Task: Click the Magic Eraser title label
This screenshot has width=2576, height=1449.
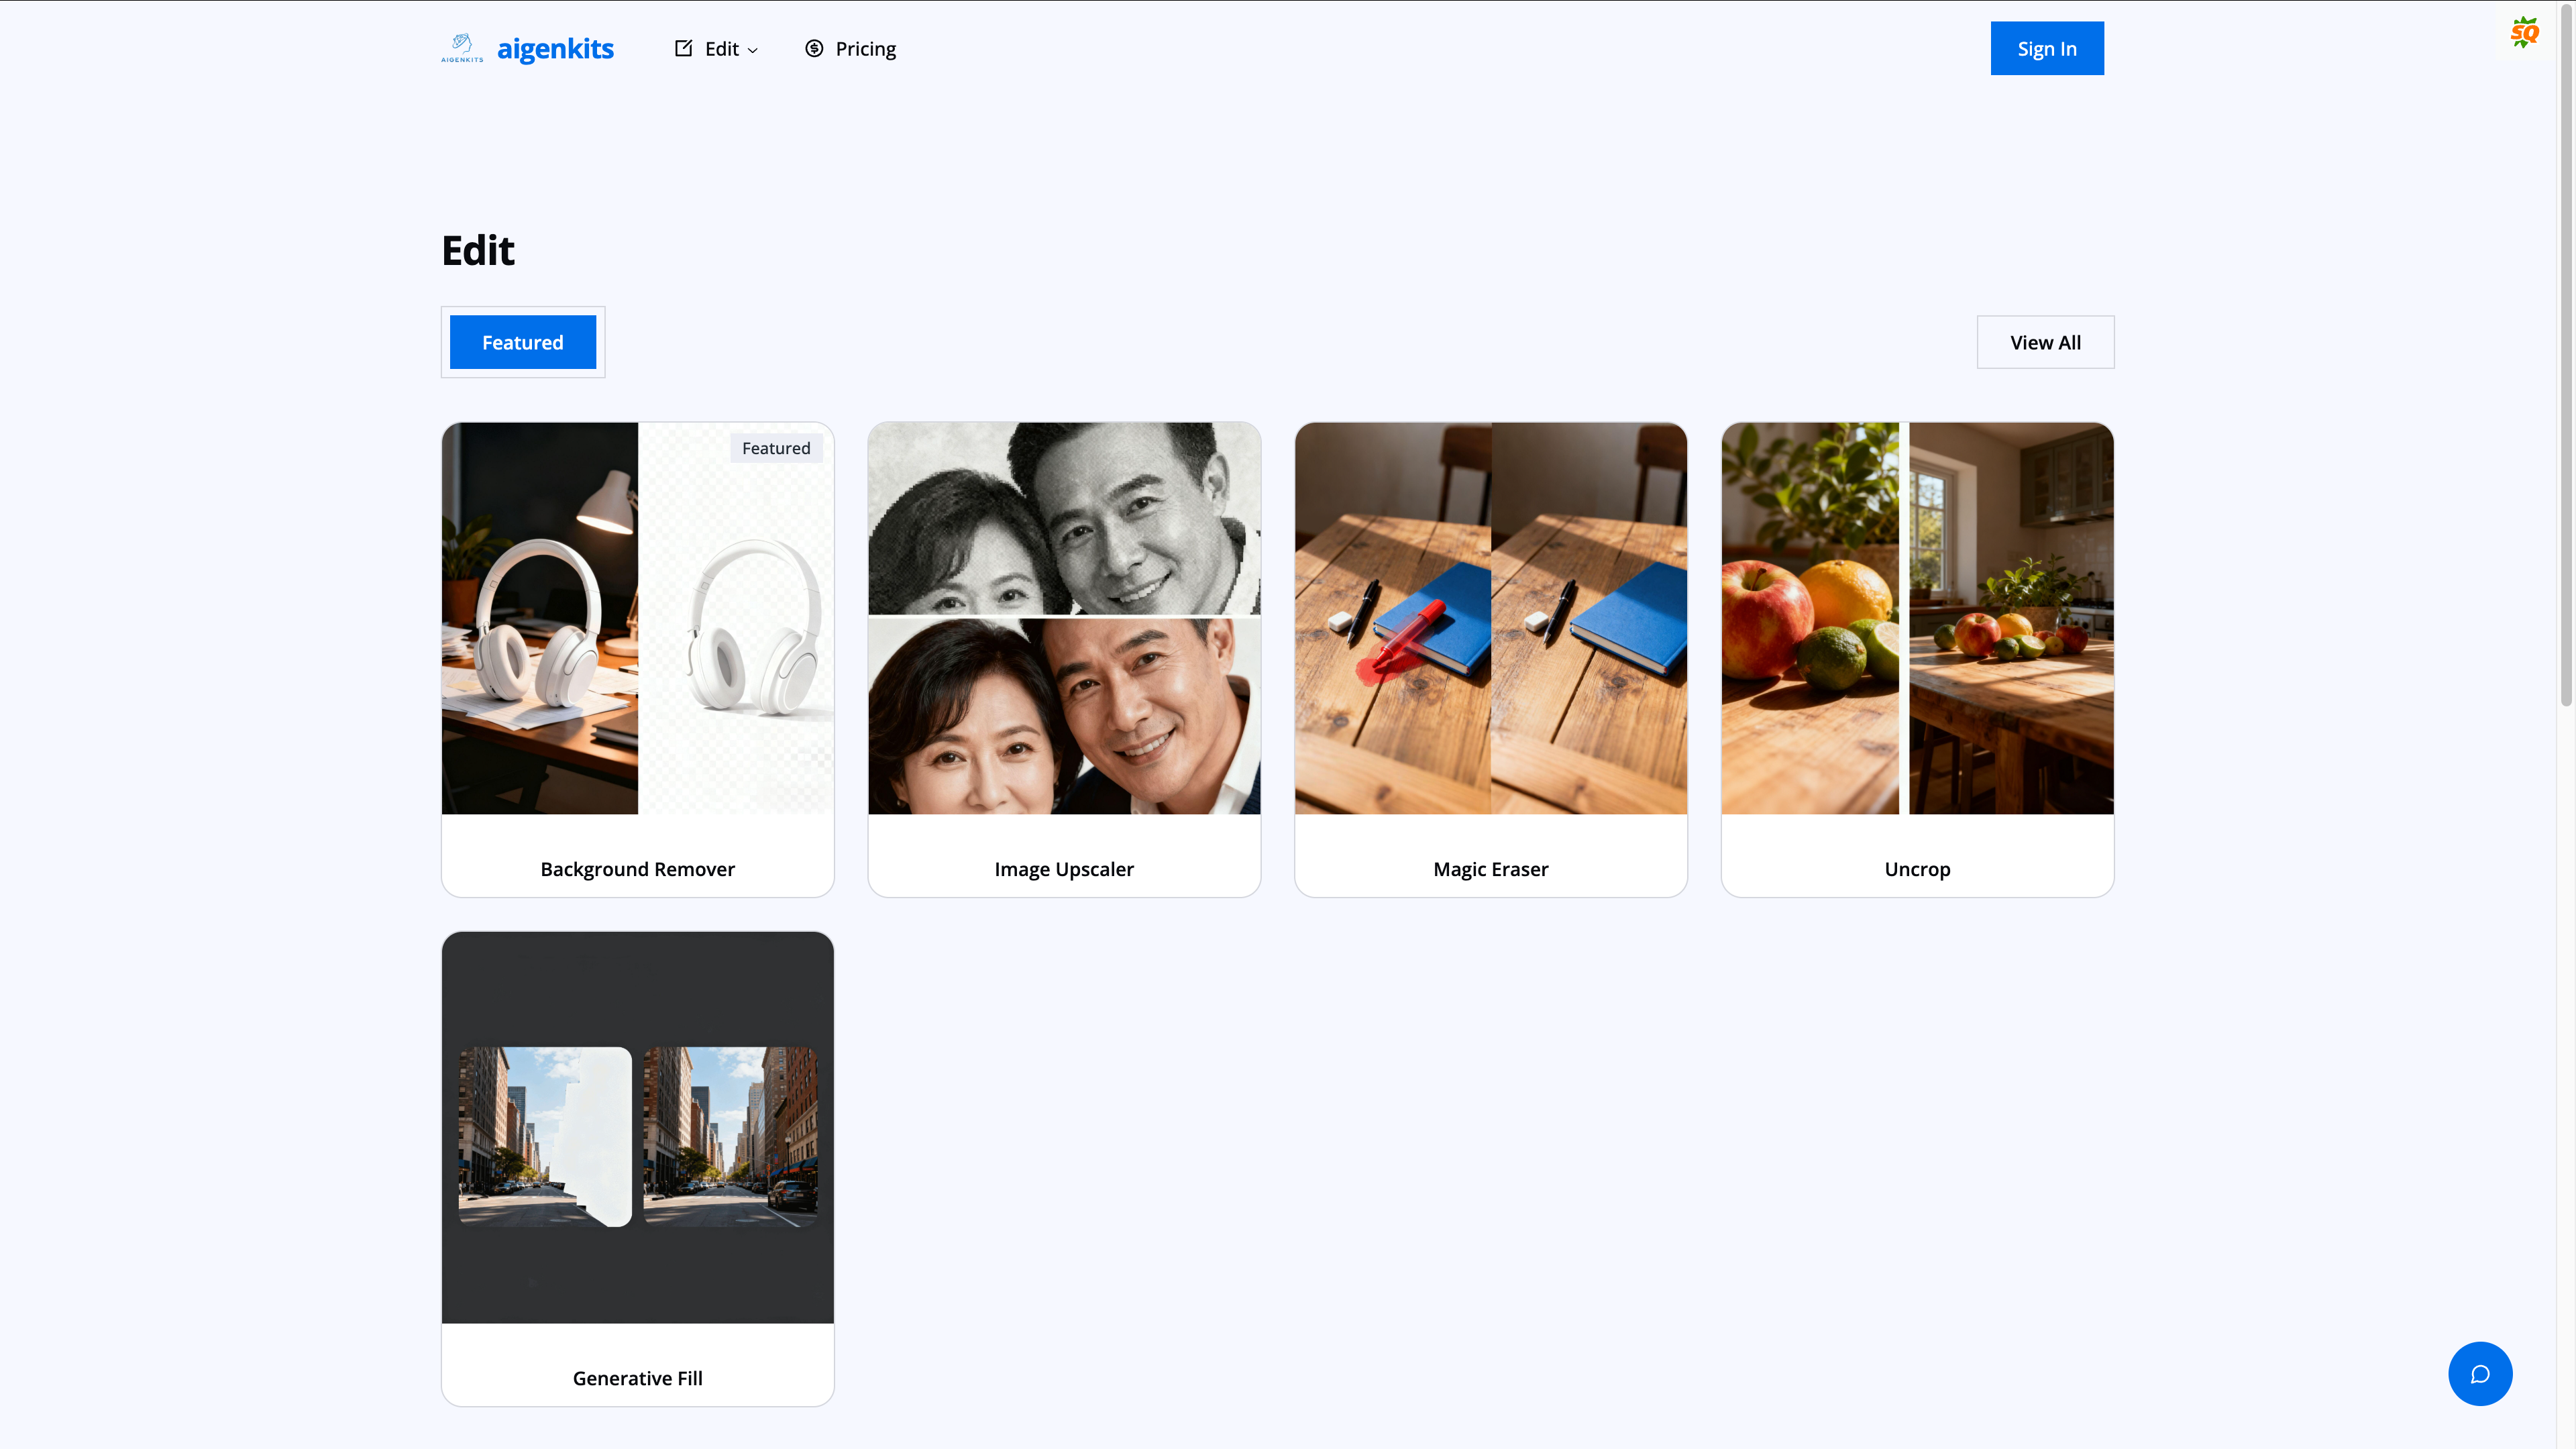Action: coord(1490,869)
